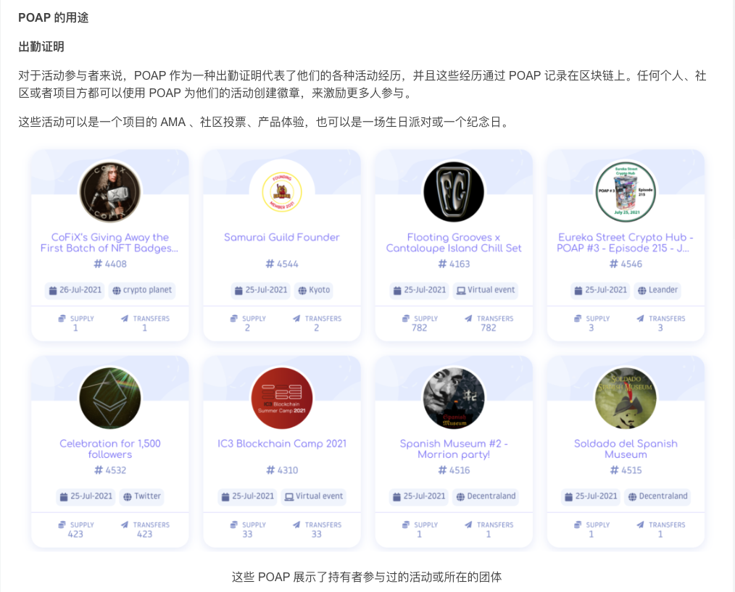This screenshot has width=735, height=592.
Task: Open CoFiX's Giving Away NFT Badges title
Action: pos(110,243)
